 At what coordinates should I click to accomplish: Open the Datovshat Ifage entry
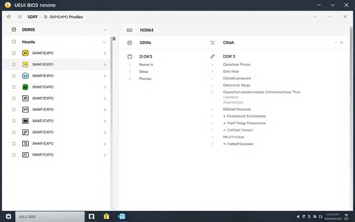coord(236,85)
